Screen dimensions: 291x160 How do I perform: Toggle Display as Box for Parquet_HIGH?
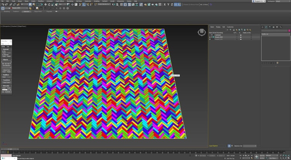250,37
